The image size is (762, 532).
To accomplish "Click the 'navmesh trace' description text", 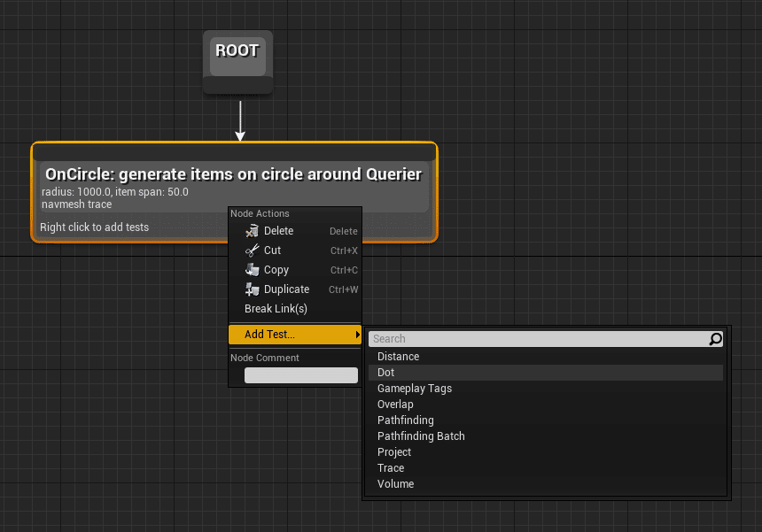I will click(x=77, y=204).
